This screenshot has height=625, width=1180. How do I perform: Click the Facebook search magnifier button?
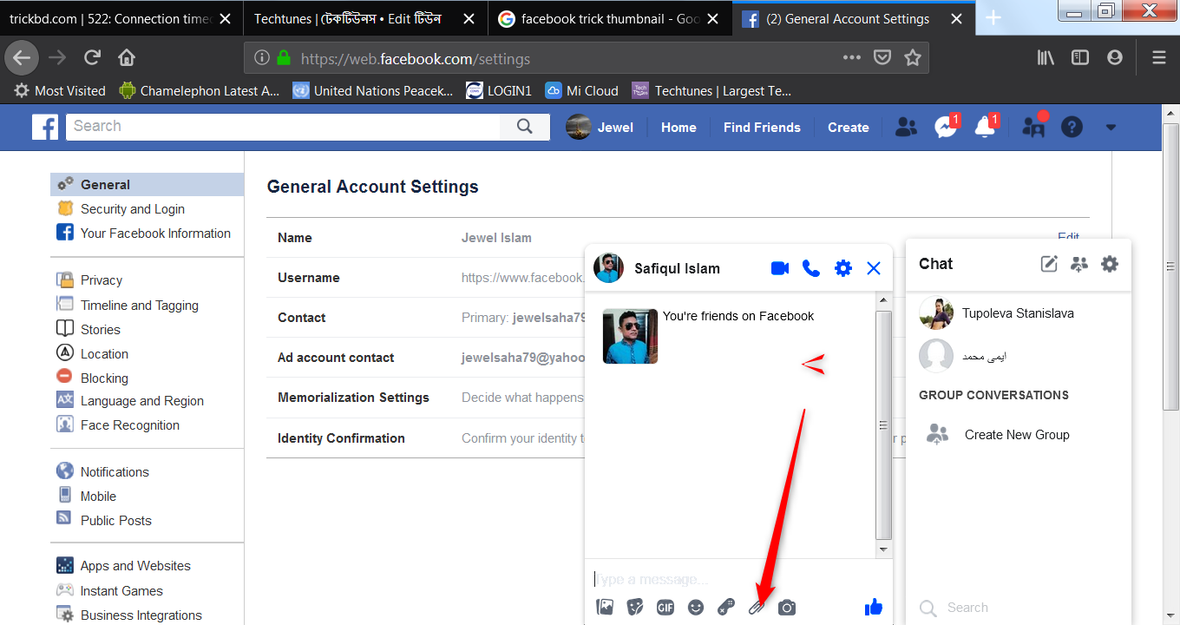tap(525, 127)
